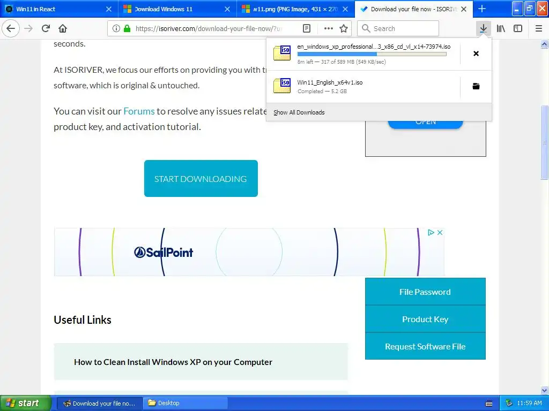Click Show All Downloads
This screenshot has height=411, width=549.
click(x=299, y=112)
